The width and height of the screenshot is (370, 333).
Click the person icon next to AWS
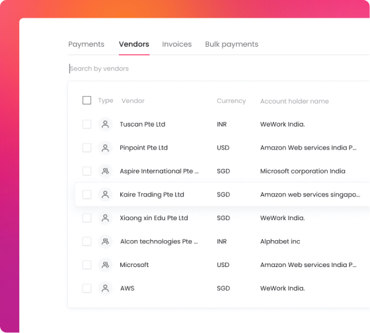pyautogui.click(x=105, y=288)
